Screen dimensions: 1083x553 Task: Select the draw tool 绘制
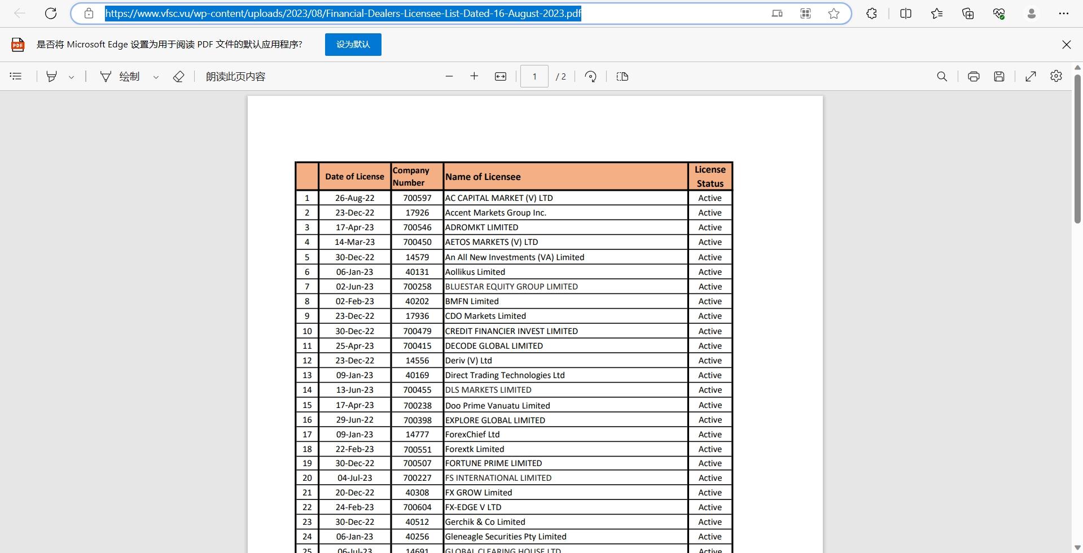click(120, 76)
